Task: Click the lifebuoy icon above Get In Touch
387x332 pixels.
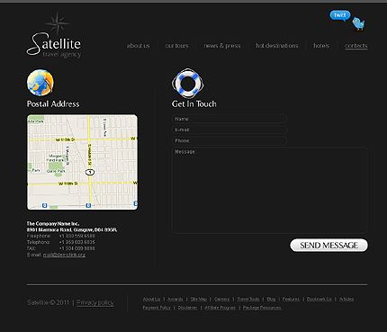Action: click(x=188, y=83)
